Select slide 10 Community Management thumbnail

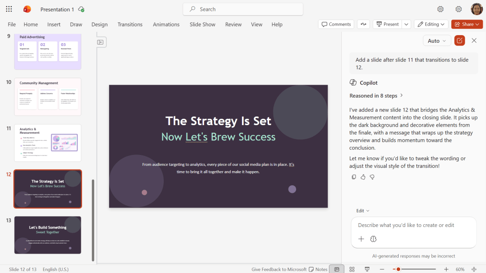(48, 97)
